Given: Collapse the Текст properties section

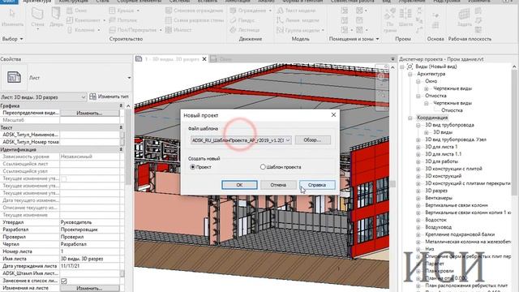Looking at the screenshot, I should coord(121,127).
